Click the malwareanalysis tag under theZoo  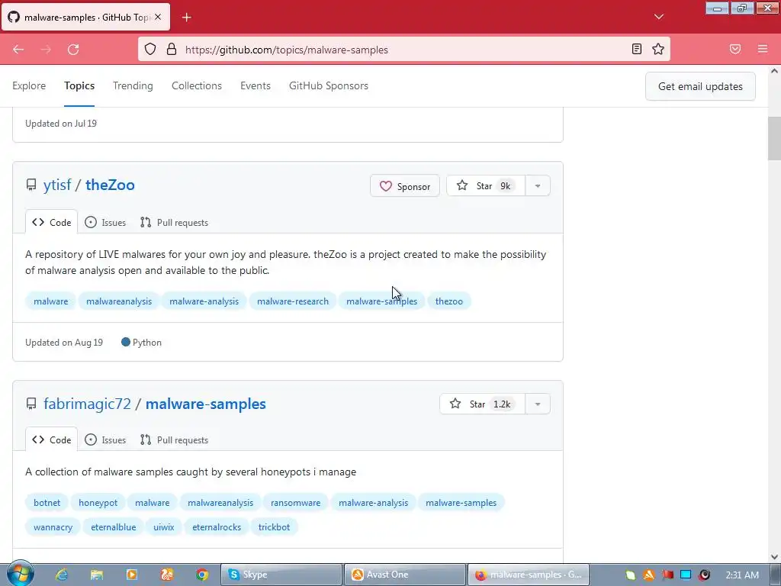pos(119,301)
